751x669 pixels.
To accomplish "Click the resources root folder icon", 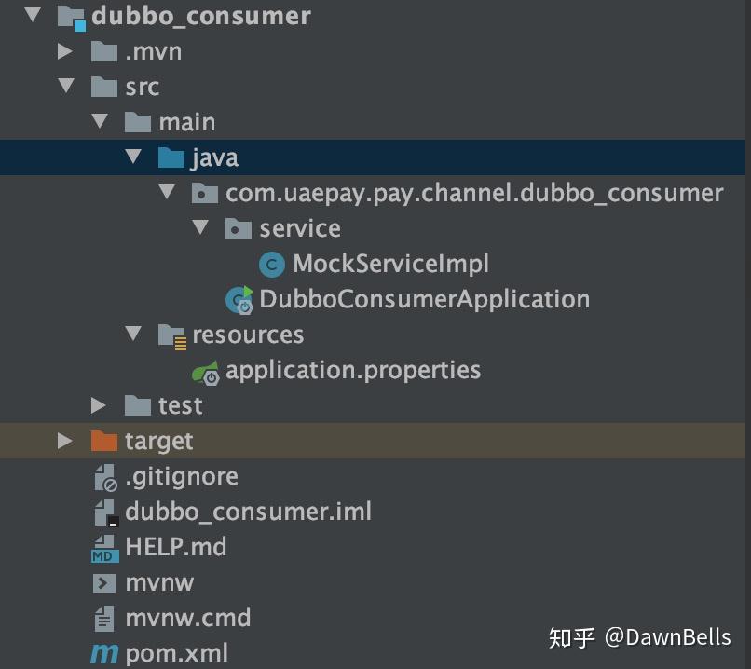I will (x=172, y=334).
